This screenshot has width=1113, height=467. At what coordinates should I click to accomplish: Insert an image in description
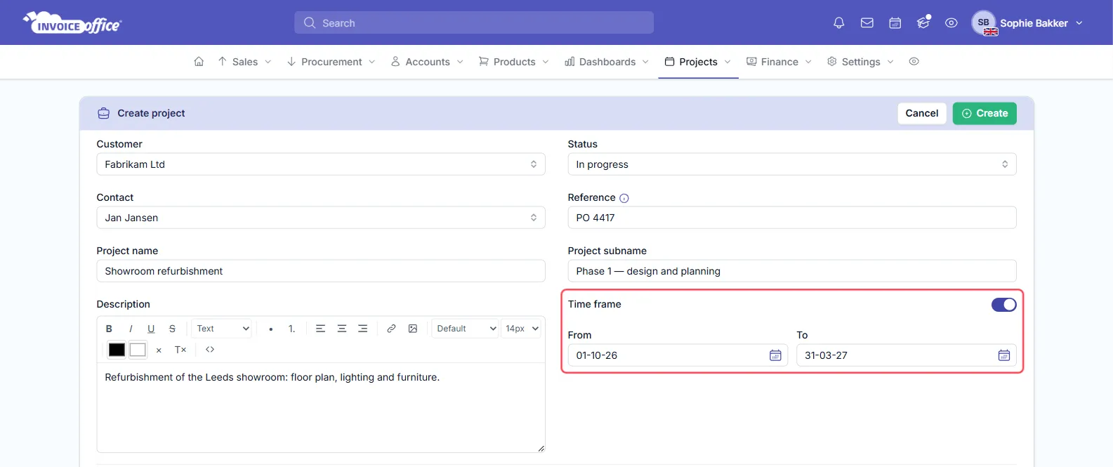(x=413, y=329)
